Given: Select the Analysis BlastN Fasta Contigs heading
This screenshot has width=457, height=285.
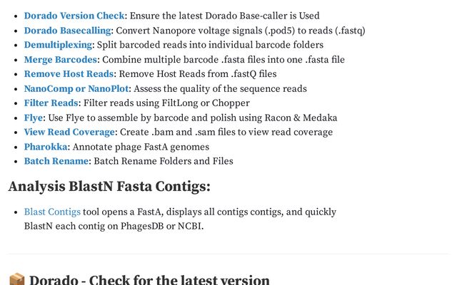Looking at the screenshot, I should coord(109,187).
